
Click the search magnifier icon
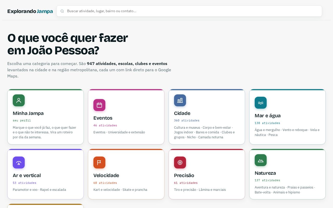pyautogui.click(x=62, y=11)
